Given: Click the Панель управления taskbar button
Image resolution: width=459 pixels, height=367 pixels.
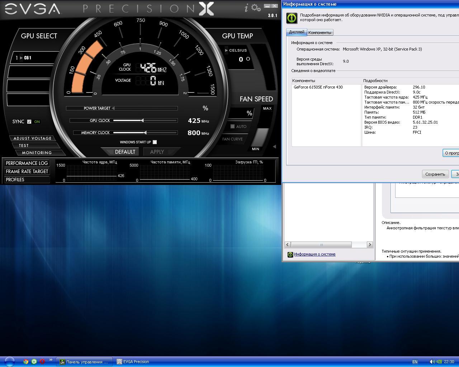Looking at the screenshot, I should tap(84, 362).
